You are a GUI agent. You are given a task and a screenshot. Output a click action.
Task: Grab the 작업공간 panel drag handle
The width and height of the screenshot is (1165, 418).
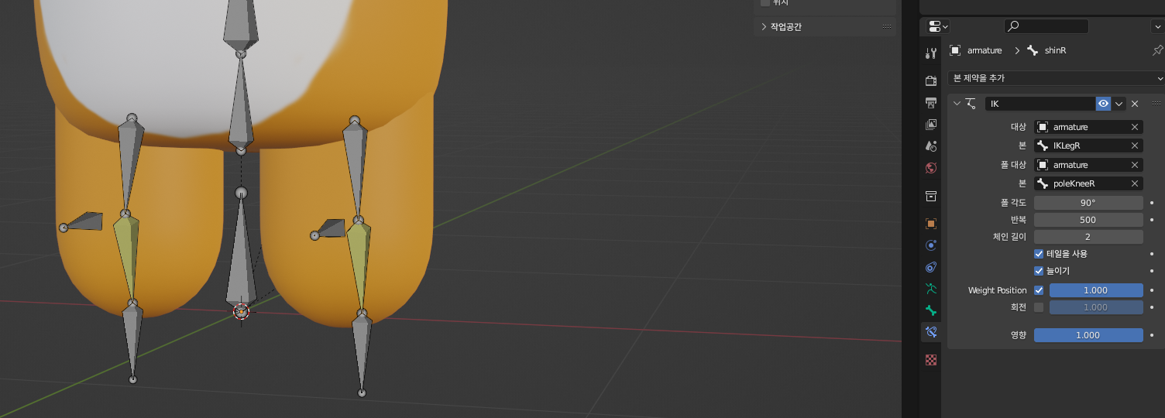click(x=887, y=27)
